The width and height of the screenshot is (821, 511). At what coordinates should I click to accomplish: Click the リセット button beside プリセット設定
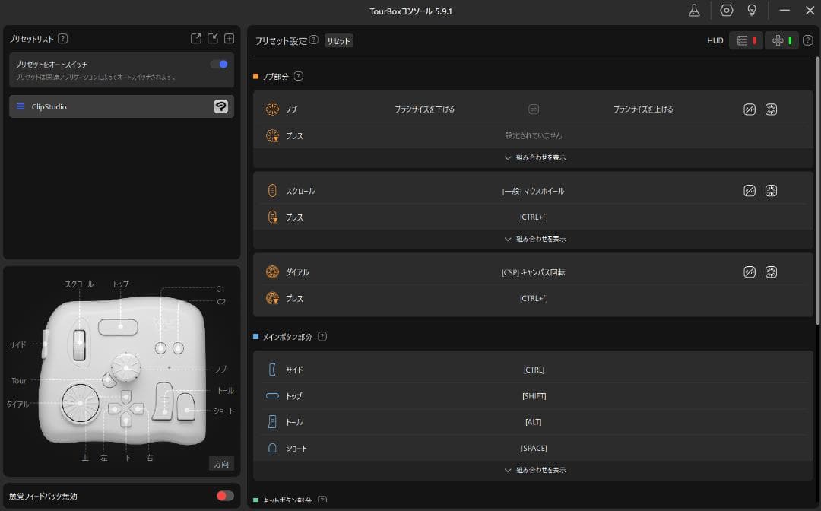(338, 41)
